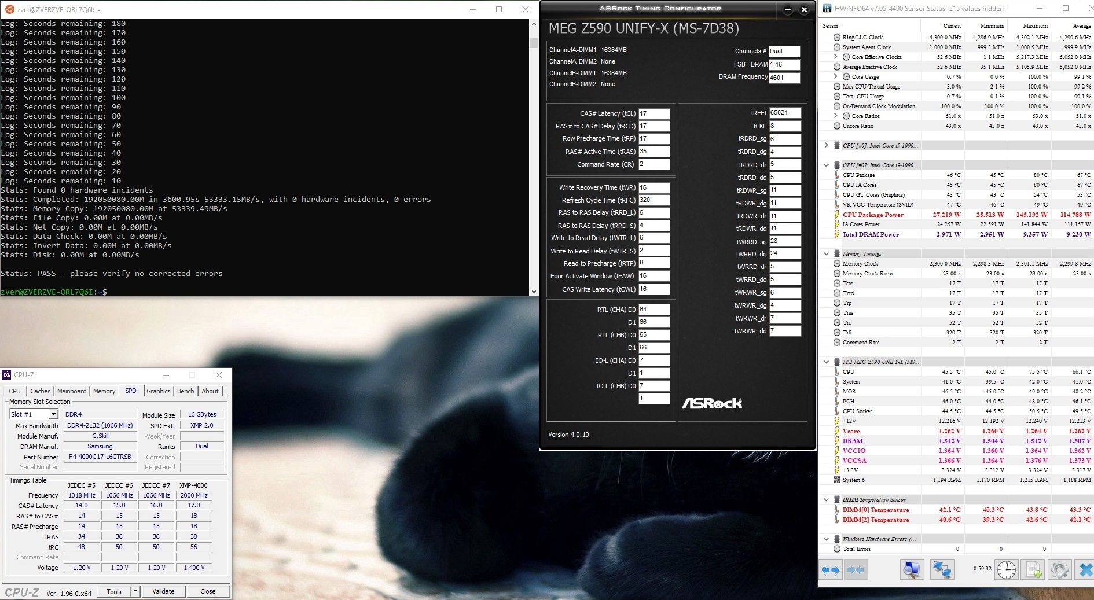This screenshot has width=1094, height=600.
Task: Click the CPU-Z title bar app icon
Action: pyautogui.click(x=7, y=375)
